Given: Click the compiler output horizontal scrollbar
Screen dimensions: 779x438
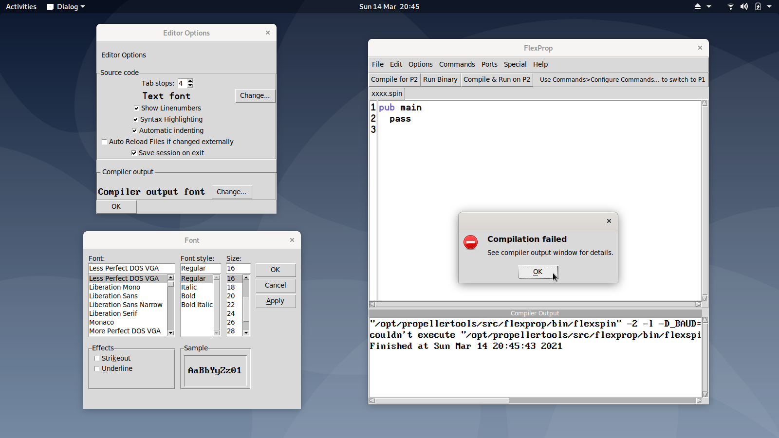Looking at the screenshot, I should (442, 401).
